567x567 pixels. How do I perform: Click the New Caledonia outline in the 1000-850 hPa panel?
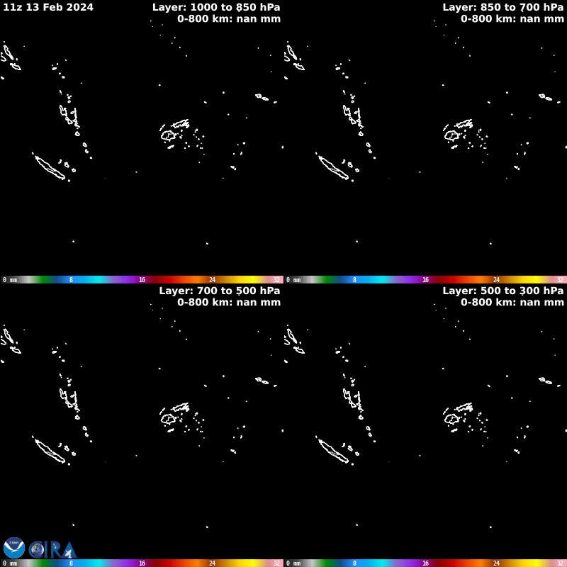50,167
